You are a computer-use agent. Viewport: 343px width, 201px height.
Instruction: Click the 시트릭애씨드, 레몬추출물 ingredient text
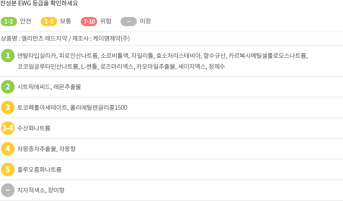(49, 87)
